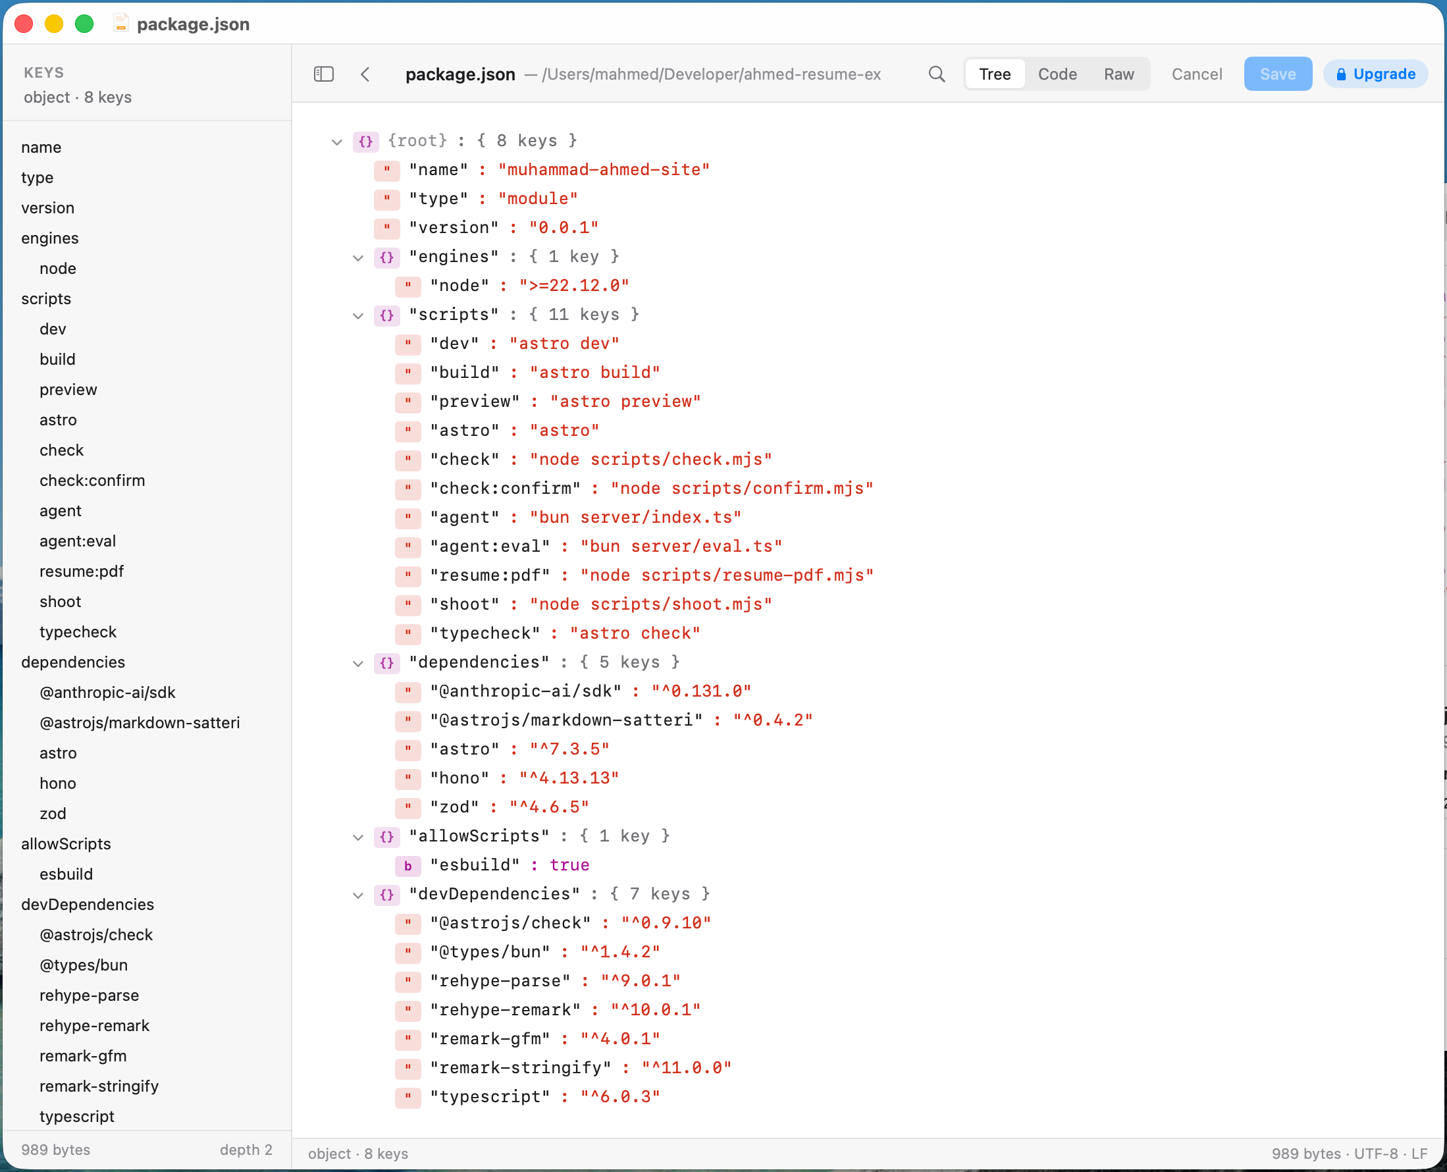Image resolution: width=1447 pixels, height=1172 pixels.
Task: Select '@anthropic-ai/sdk' in the keys sidebar
Action: coord(107,692)
